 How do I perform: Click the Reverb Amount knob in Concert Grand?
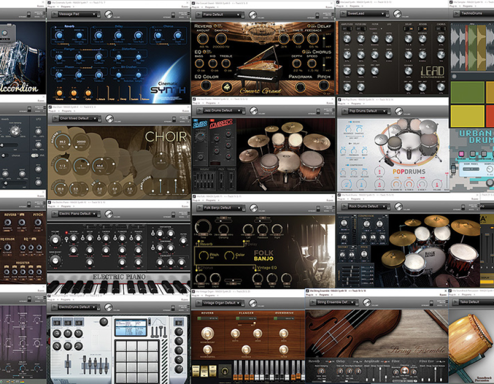pyautogui.click(x=203, y=39)
